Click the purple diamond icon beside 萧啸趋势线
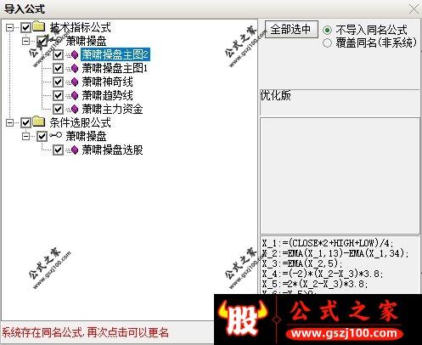Viewport: 422px width, 345px height. (75, 95)
